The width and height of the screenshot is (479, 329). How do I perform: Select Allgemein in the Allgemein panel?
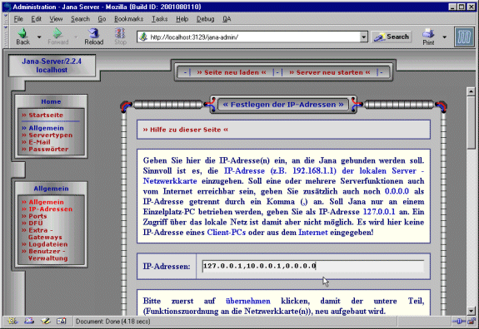[42, 202]
